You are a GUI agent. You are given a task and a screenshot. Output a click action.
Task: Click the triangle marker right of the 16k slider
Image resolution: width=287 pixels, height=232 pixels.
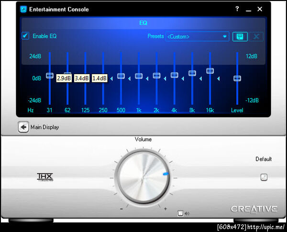[x=219, y=79]
